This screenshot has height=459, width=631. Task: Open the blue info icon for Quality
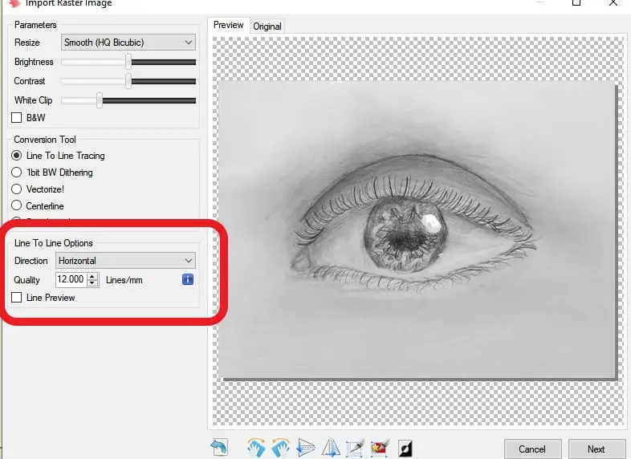[188, 279]
